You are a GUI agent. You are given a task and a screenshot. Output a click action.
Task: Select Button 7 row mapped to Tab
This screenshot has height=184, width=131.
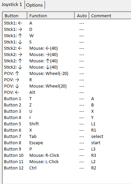click(67, 137)
